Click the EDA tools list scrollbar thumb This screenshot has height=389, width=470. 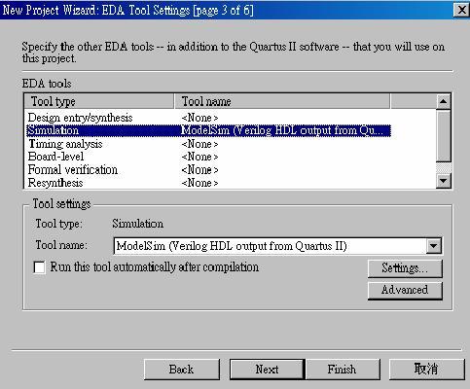(443, 136)
